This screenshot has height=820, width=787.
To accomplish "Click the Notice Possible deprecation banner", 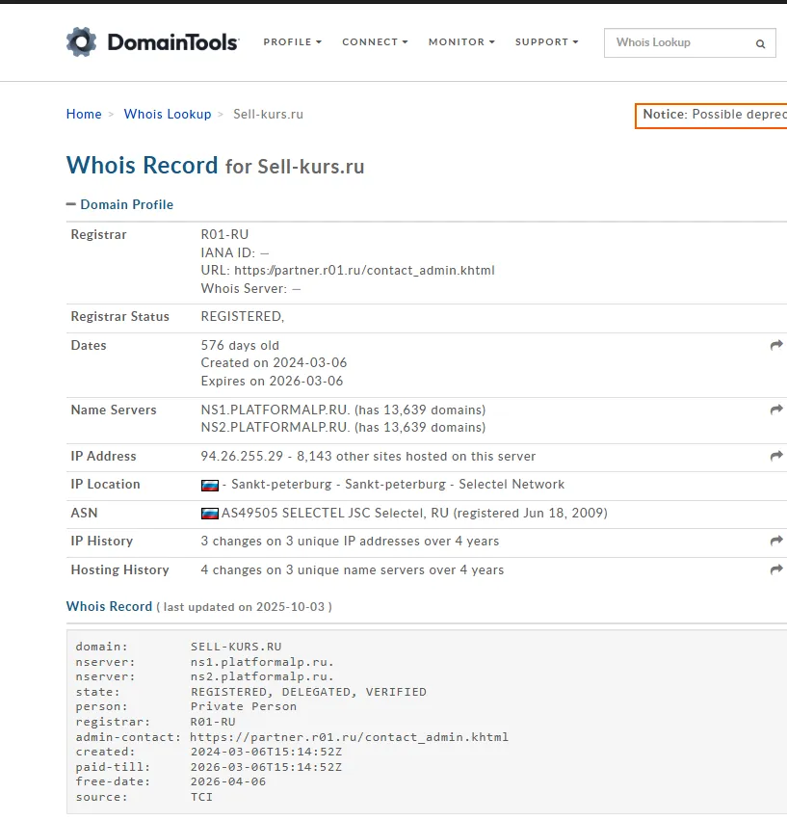I will click(x=711, y=116).
